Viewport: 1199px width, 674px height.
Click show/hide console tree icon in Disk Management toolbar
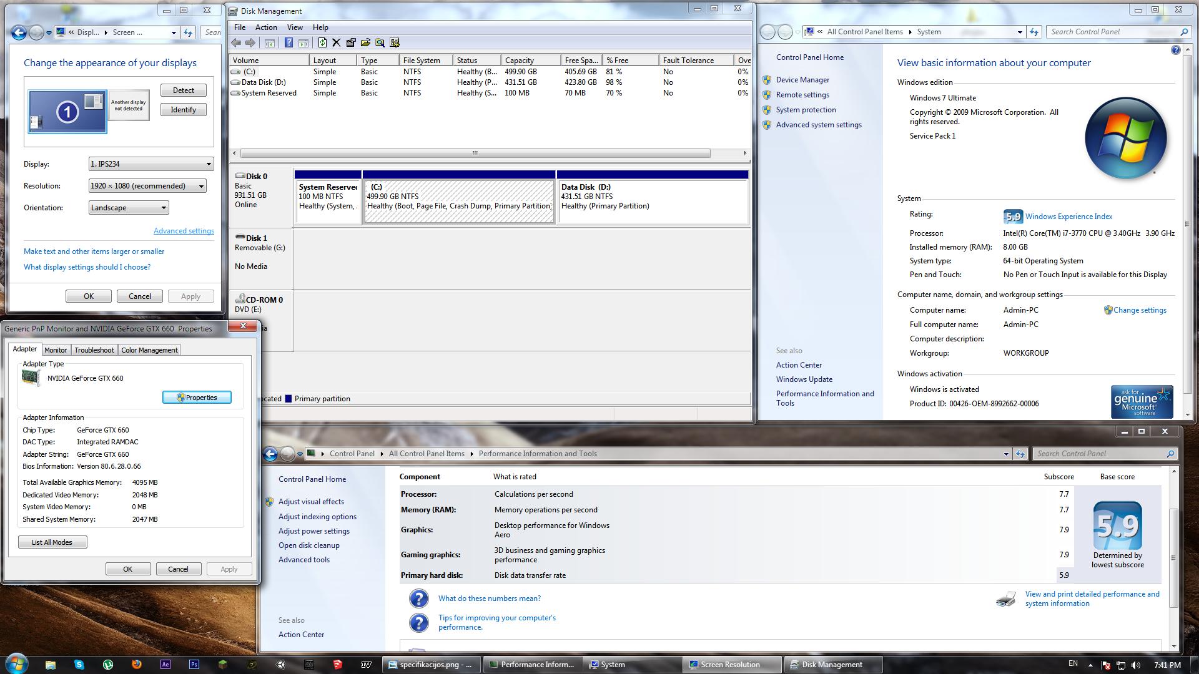click(x=270, y=43)
